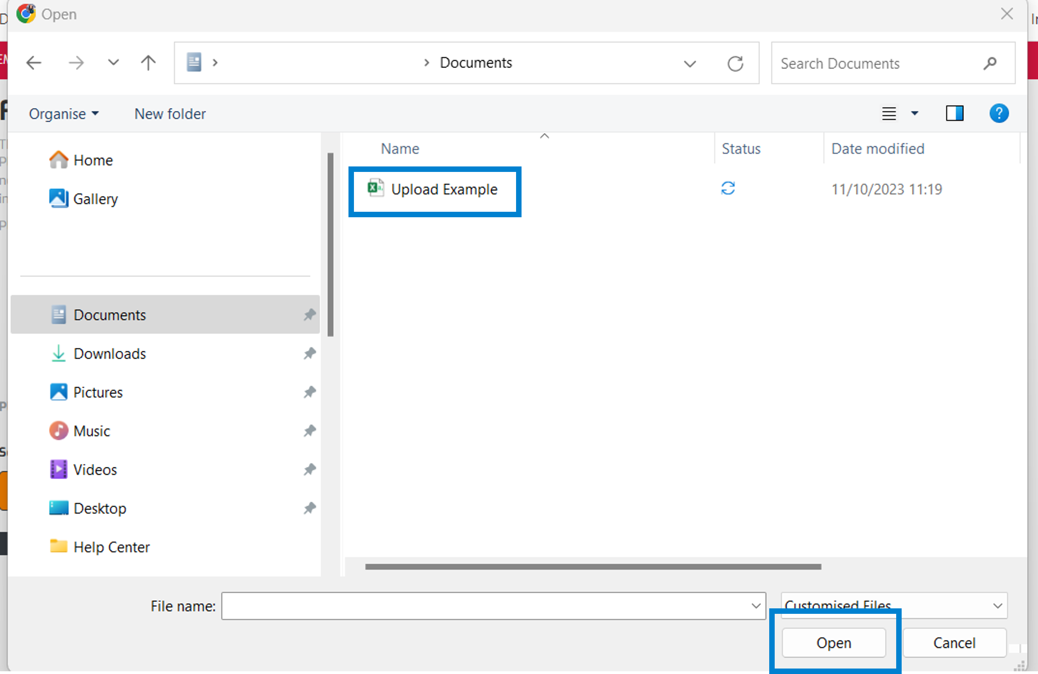Click the Excel icon of Upload Example

375,188
